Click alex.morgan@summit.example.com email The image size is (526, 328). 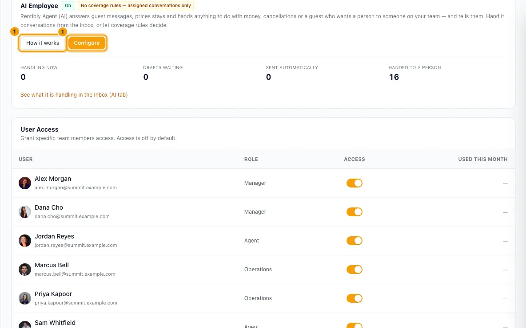tap(76, 188)
